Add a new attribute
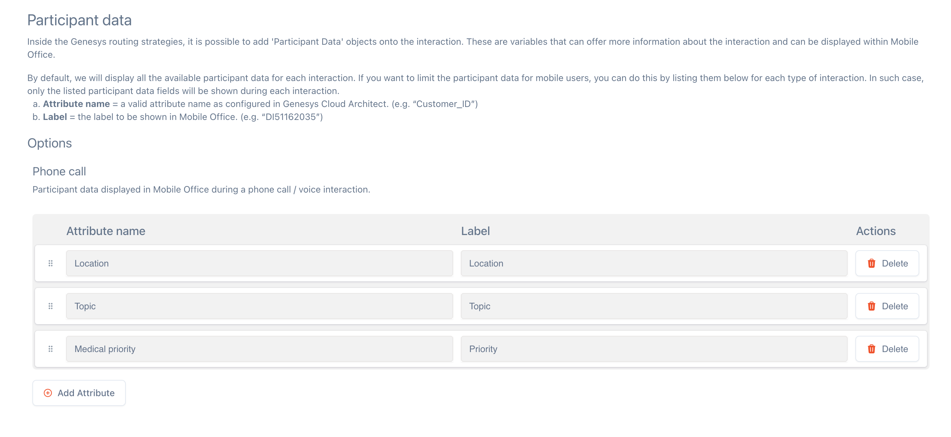Viewport: 951px width, 437px height. click(79, 393)
